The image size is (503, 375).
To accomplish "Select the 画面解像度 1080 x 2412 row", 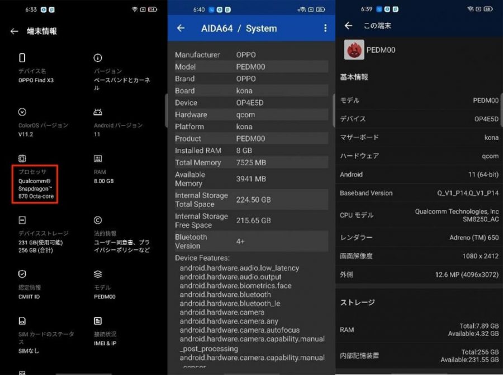I will (x=419, y=256).
